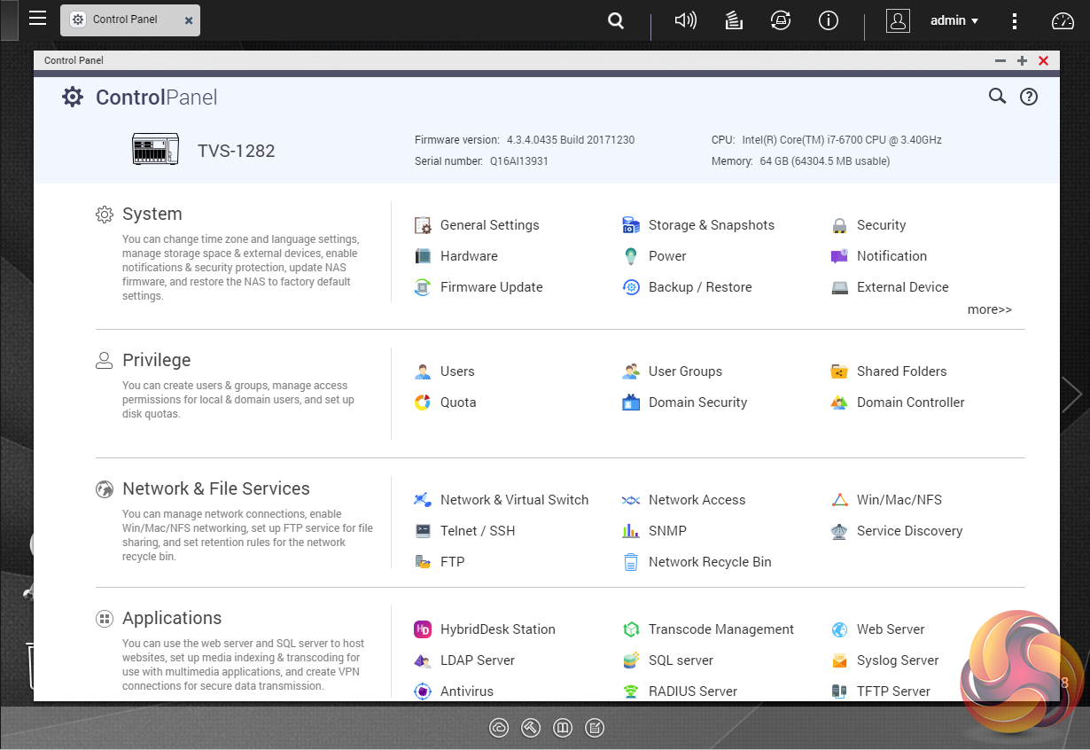
Task: Open Storage & Snapshots settings
Action: [711, 225]
